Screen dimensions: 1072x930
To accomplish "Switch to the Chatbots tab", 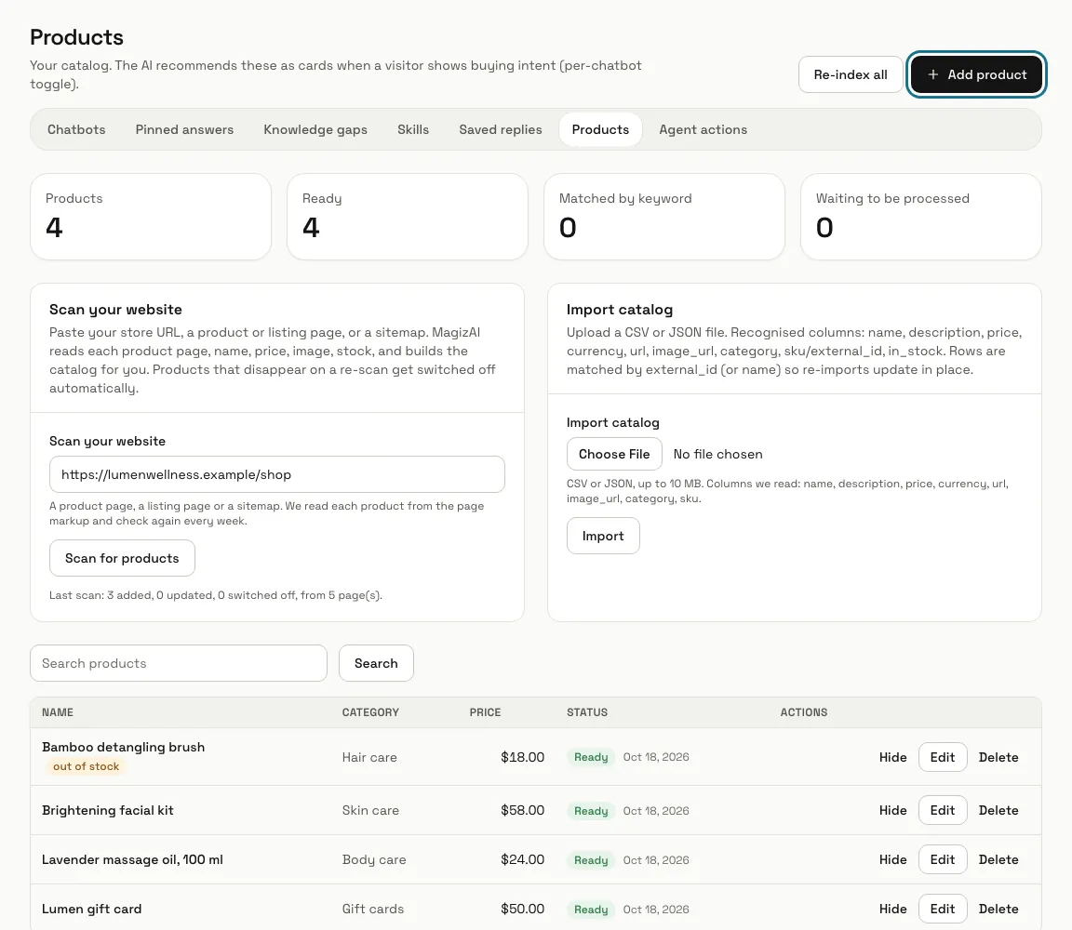I will point(76,130).
